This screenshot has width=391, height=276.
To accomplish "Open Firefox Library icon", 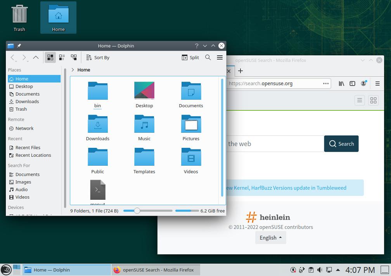I will coord(341,84).
